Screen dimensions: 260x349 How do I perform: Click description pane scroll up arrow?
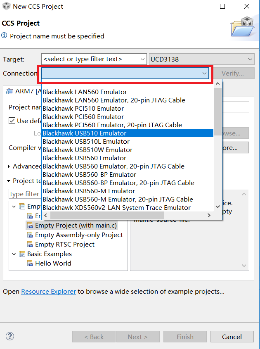click(x=244, y=194)
